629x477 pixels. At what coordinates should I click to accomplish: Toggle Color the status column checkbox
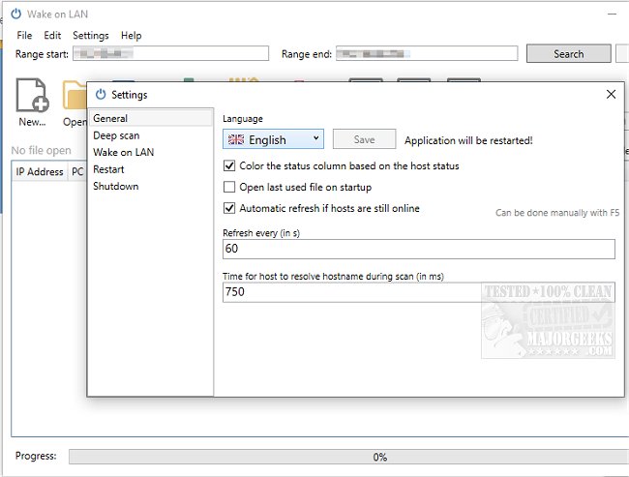229,165
